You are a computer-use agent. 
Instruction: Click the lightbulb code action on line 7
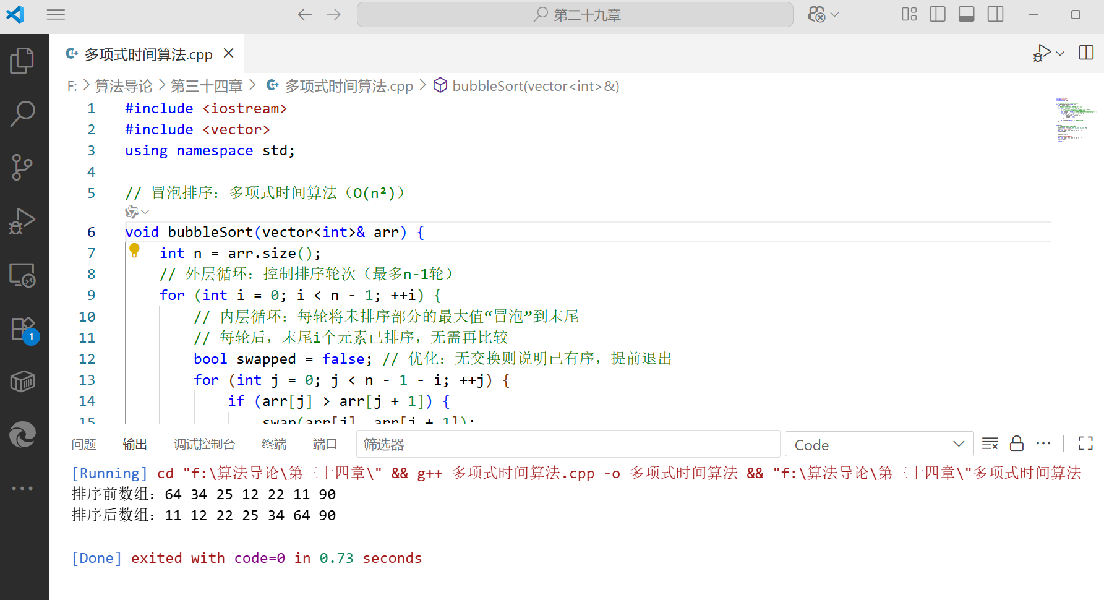(x=134, y=251)
